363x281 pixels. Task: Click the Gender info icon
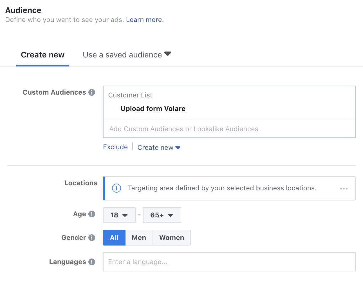[92, 238]
